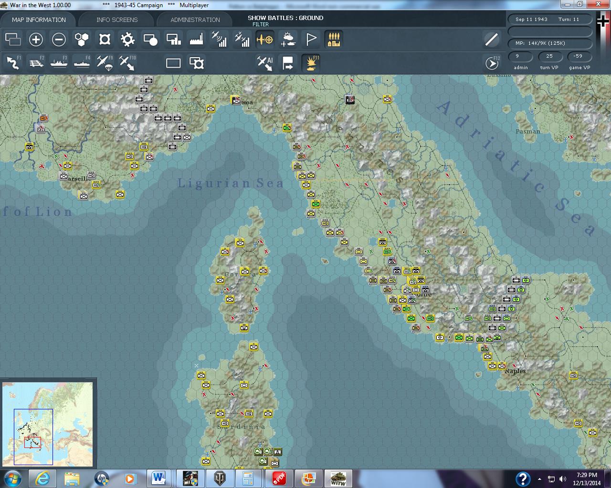The image size is (611, 488).
Task: Select the F4 amphibious transport icon
Action: [82, 63]
